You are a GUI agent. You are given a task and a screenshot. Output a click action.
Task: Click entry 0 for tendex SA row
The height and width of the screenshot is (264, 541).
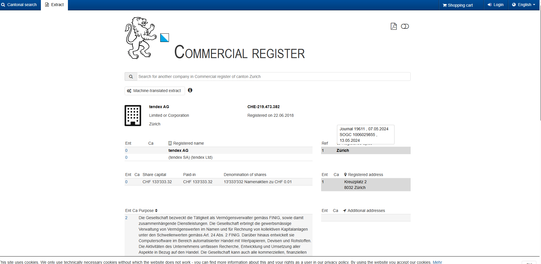tap(126, 157)
